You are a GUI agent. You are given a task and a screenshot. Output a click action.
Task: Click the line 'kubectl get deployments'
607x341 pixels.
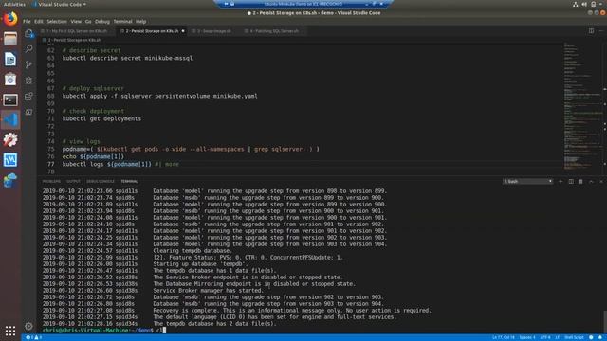(x=101, y=118)
